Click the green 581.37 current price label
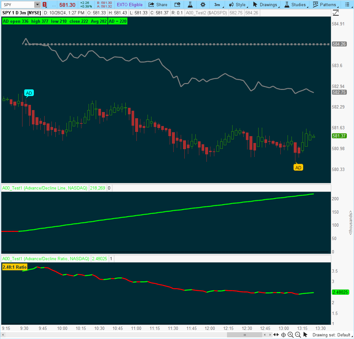This screenshot has height=339, width=354. tap(339, 136)
